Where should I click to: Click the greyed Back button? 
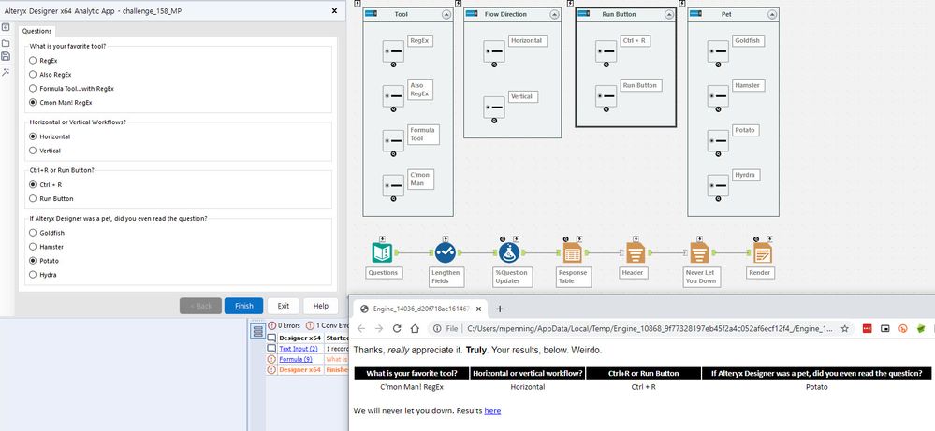pyautogui.click(x=200, y=306)
